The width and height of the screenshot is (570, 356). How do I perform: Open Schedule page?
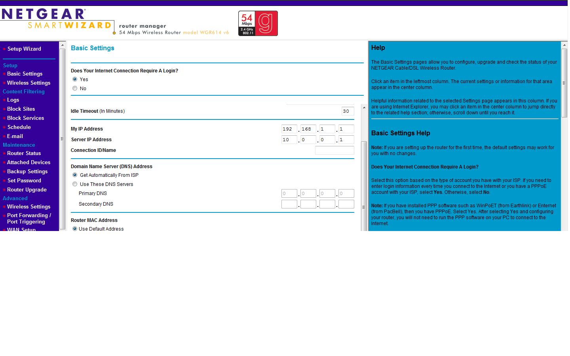point(19,127)
